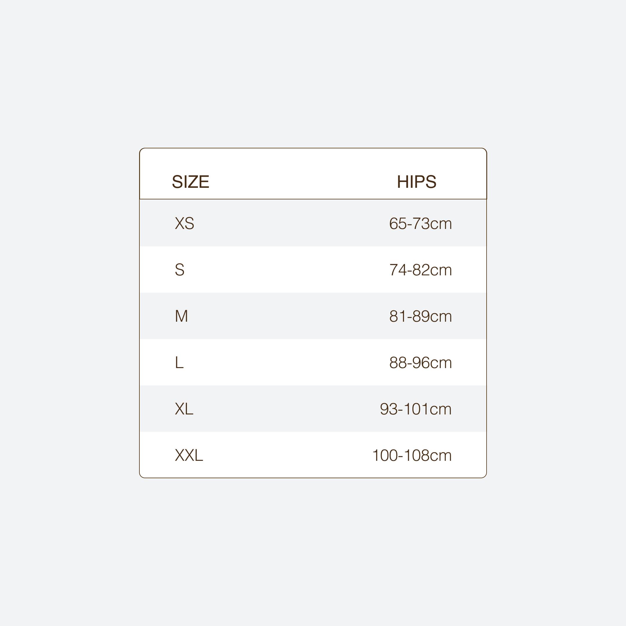Image resolution: width=626 pixels, height=626 pixels.
Task: Click the 93-101cm hips measurement
Action: click(416, 409)
